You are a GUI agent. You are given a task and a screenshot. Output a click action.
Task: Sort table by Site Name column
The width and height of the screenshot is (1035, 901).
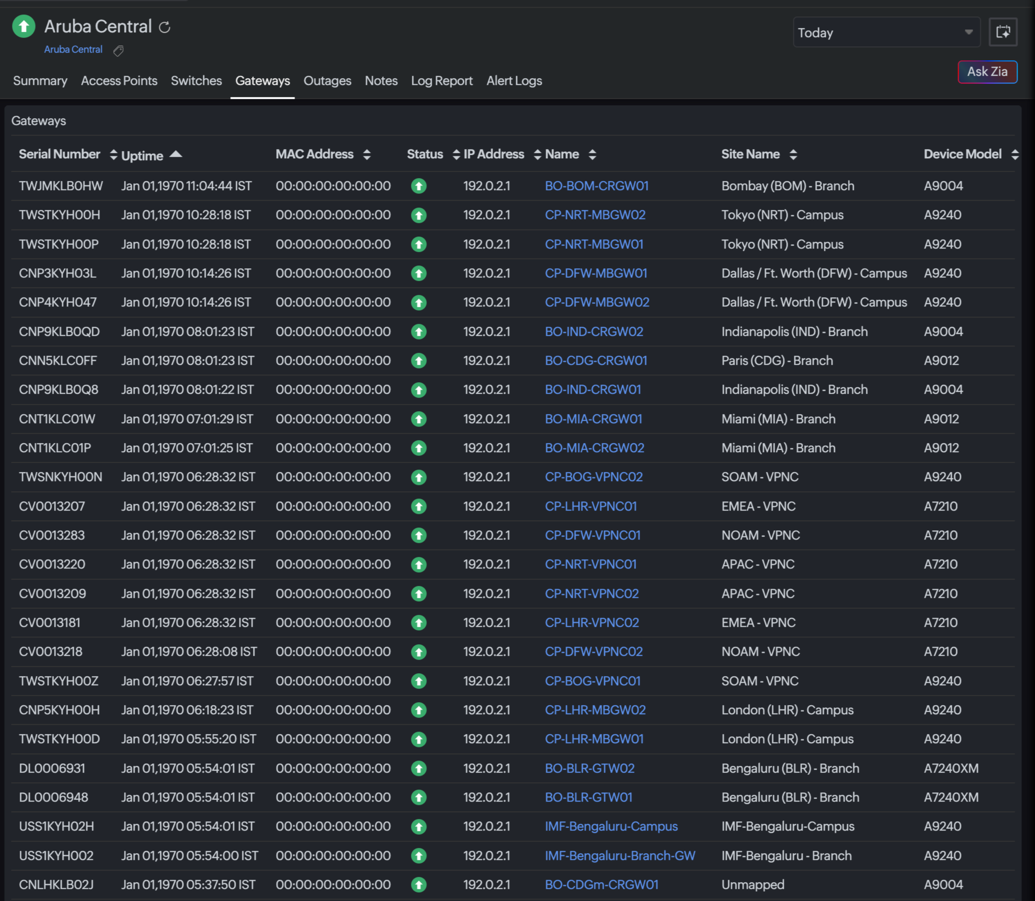coord(793,154)
